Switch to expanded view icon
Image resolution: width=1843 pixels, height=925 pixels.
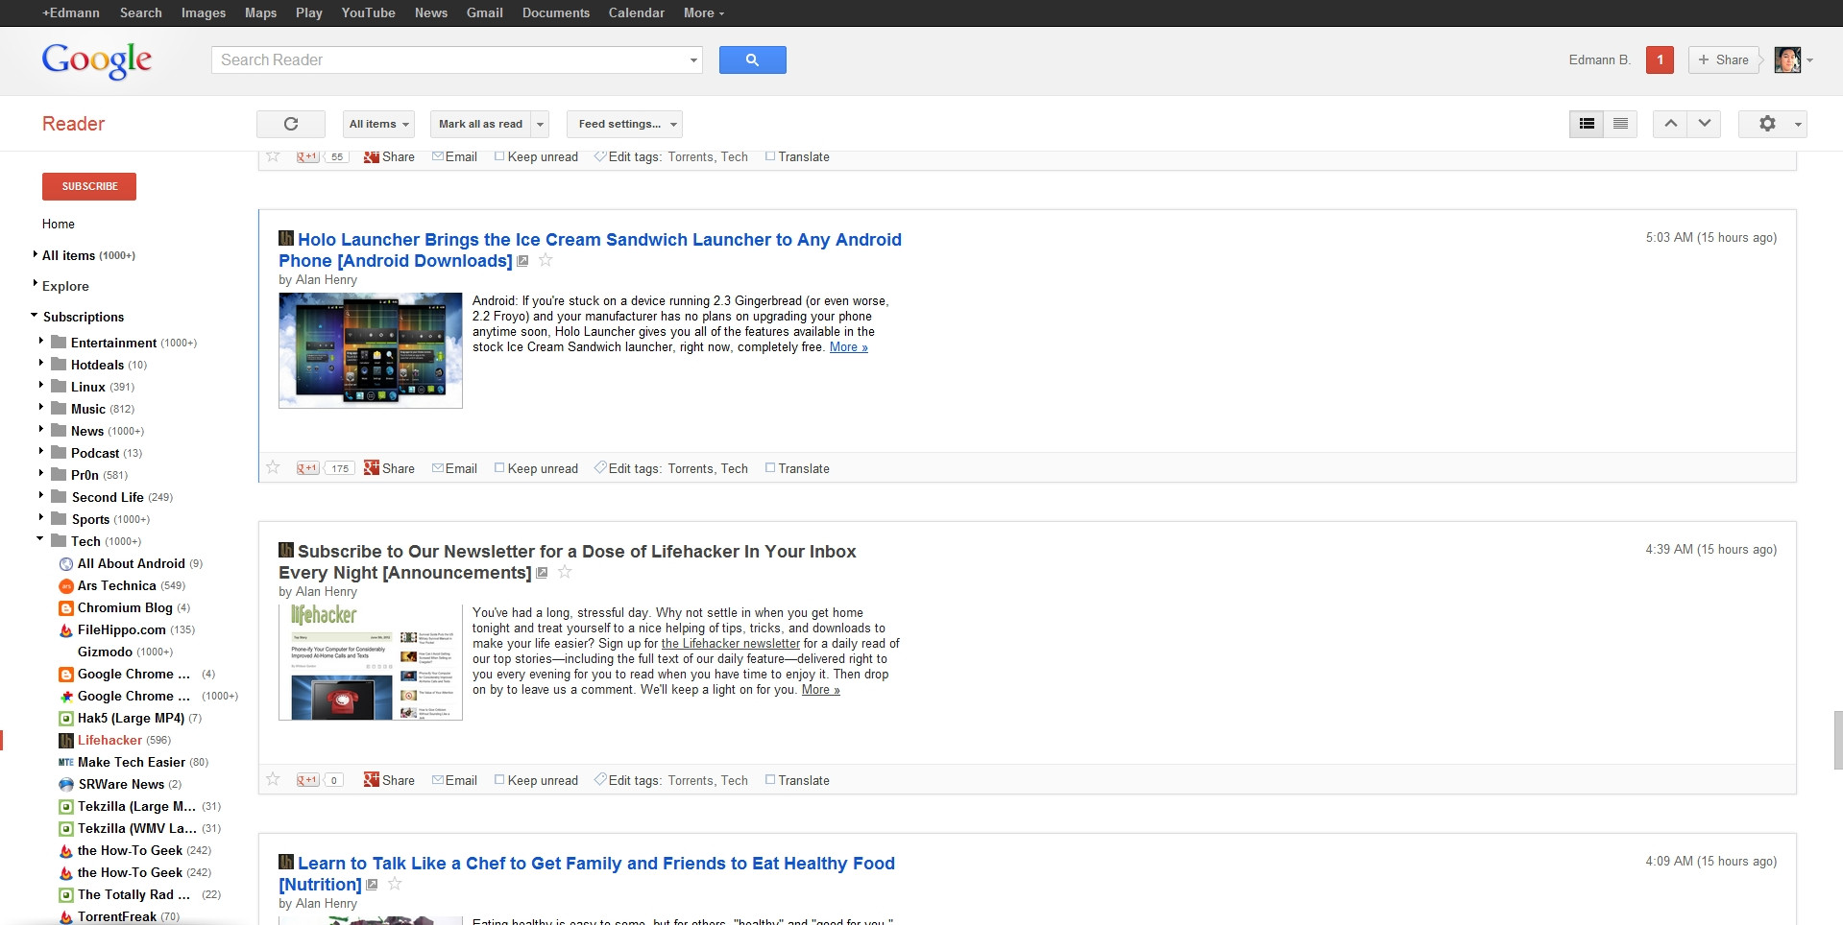1587,124
